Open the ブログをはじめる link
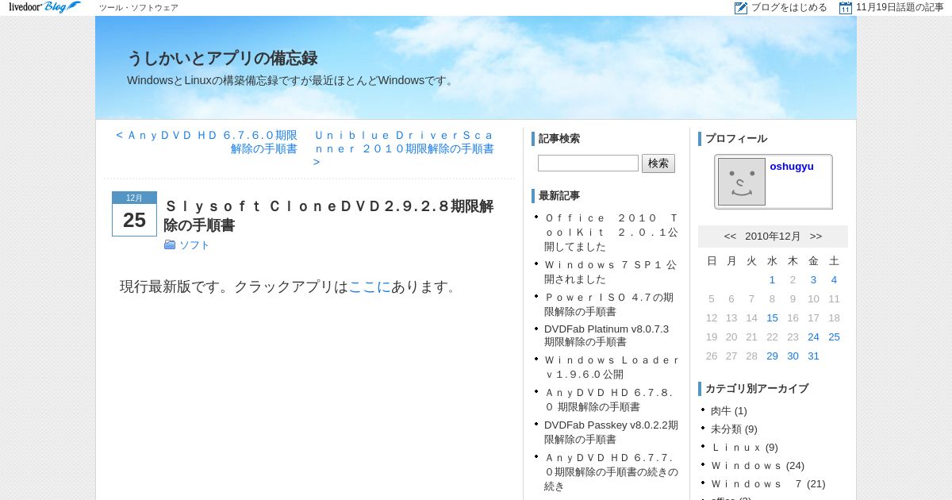Viewport: 952px width, 500px height. coord(789,8)
